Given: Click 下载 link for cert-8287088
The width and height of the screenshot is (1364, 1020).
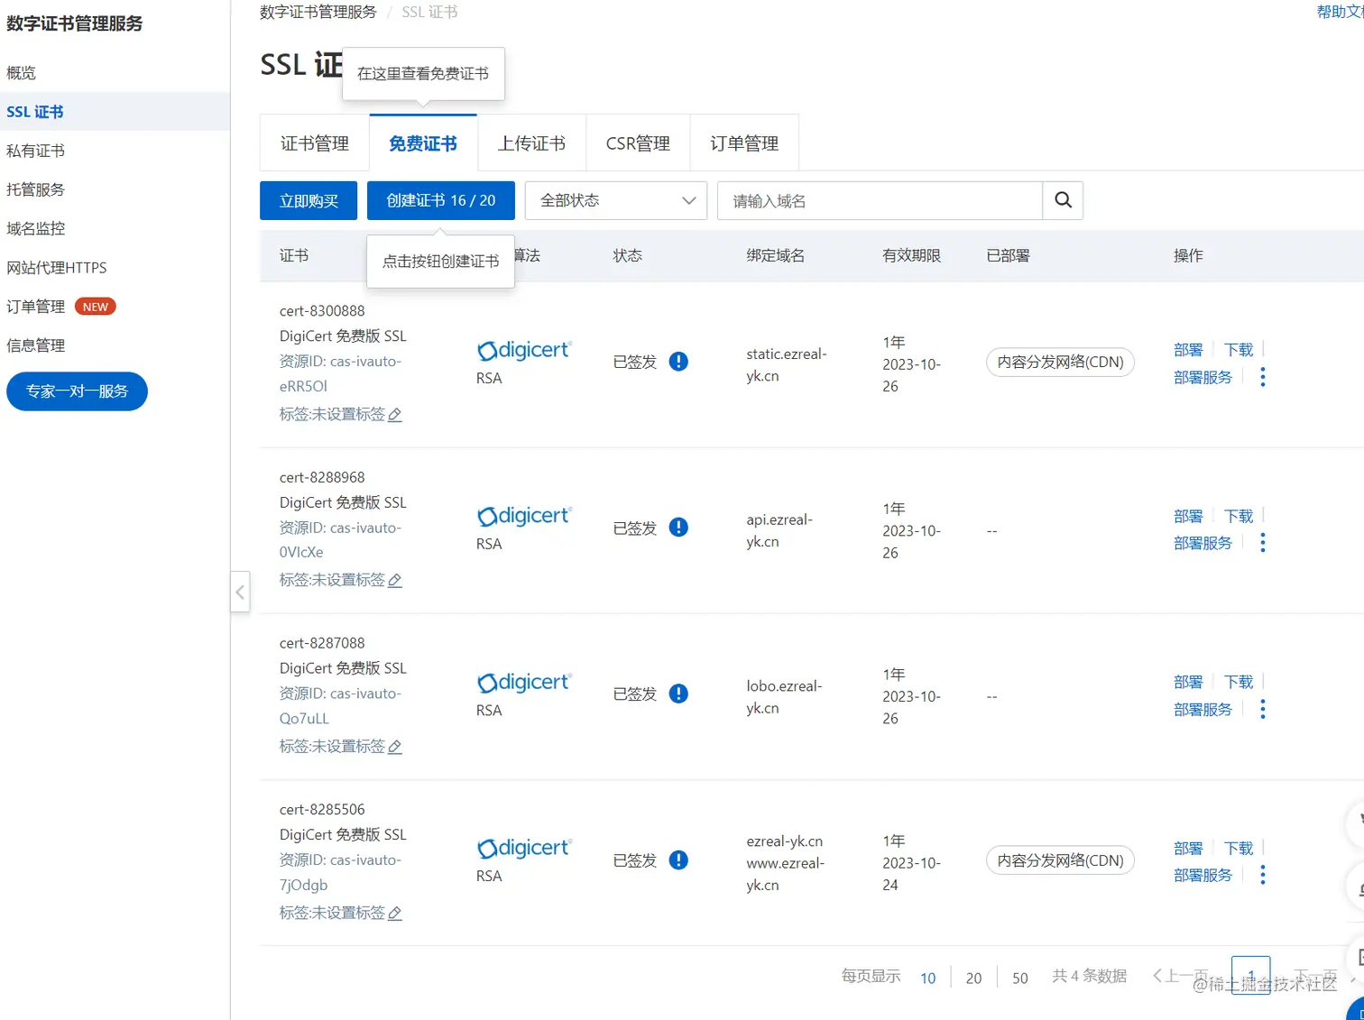Looking at the screenshot, I should (1239, 682).
